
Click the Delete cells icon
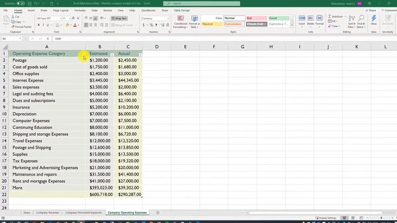tap(310, 18)
